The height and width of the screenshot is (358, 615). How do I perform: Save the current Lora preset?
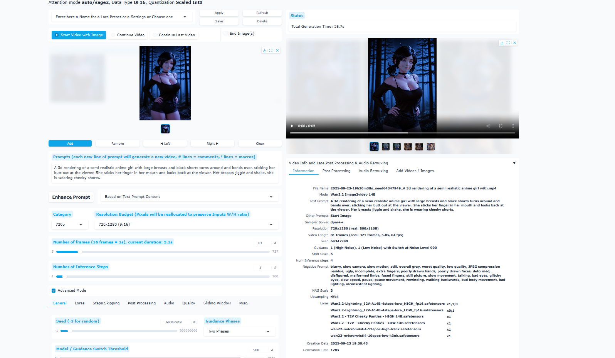coord(219,22)
